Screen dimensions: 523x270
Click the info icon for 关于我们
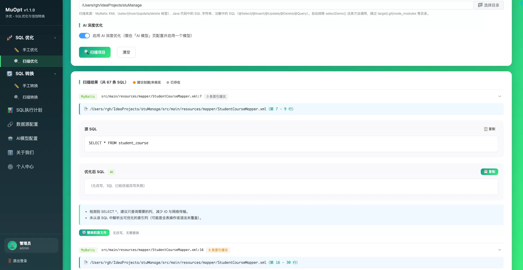click(10, 153)
